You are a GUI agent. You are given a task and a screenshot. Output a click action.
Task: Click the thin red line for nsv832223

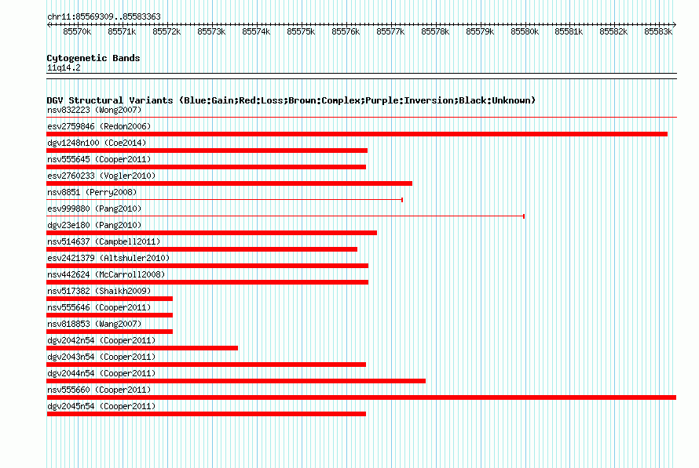coord(361,118)
